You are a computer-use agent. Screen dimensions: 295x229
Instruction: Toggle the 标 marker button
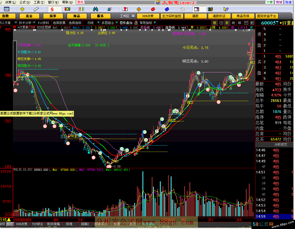215,23
